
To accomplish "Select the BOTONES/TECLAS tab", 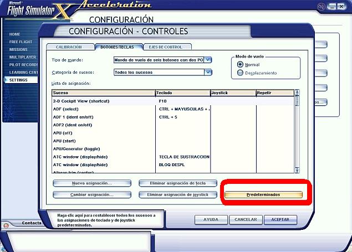I will (x=119, y=47).
